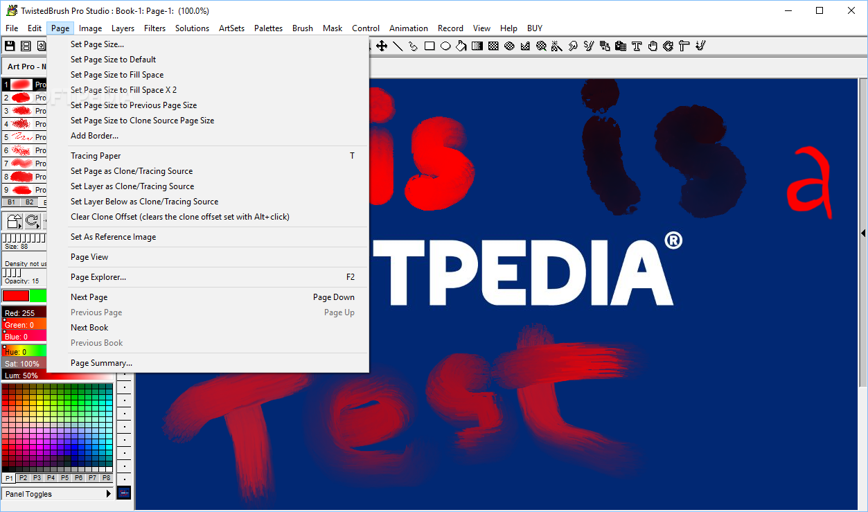Click the circular arrow refresh brush icon

pyautogui.click(x=33, y=221)
